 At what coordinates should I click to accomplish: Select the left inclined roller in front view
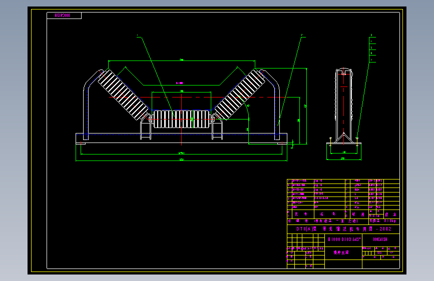click(x=123, y=95)
